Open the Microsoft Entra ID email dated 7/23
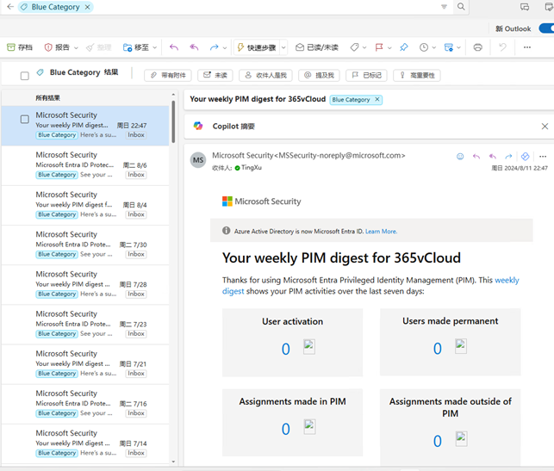The image size is (554, 471). tap(85, 324)
